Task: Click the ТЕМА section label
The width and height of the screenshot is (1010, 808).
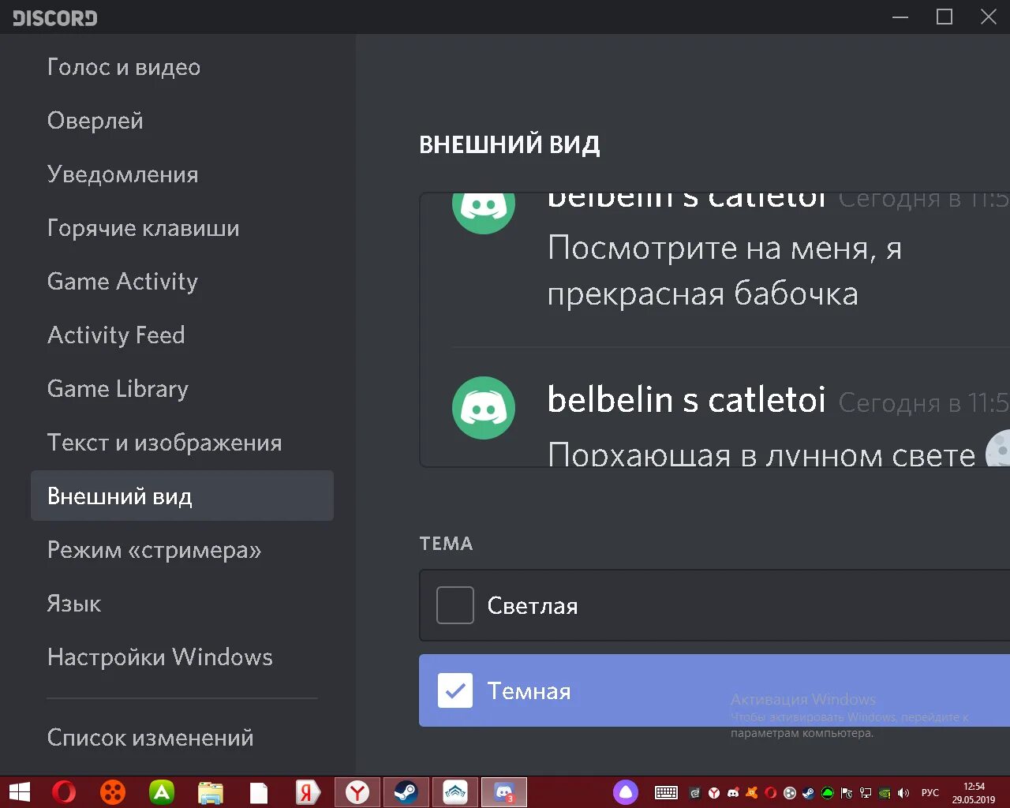Action: coord(446,544)
